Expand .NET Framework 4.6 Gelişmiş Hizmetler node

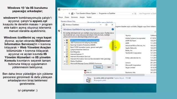click(x=65, y=43)
